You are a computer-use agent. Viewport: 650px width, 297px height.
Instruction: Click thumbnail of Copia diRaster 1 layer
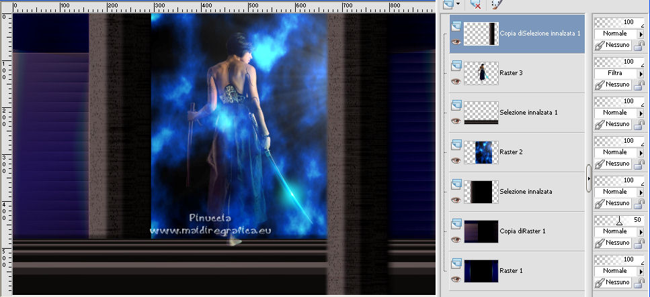pos(481,232)
